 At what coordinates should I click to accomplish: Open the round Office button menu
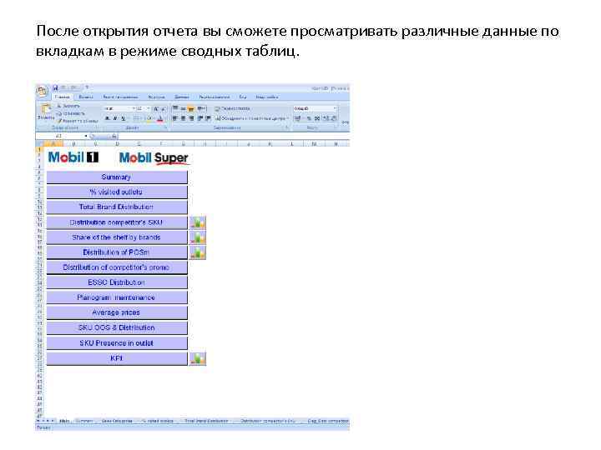pos(42,92)
